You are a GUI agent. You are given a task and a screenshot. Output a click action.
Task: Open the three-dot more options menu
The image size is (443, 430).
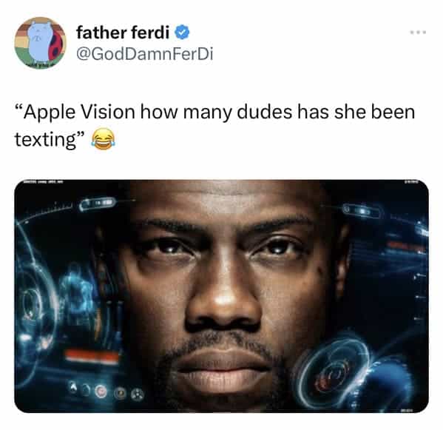pos(419,33)
